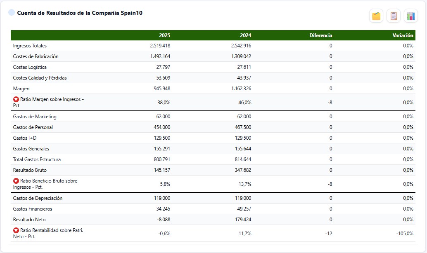Viewport: 427px width, 253px height.
Task: Select the 'Costes Calidad y Pérdidas' row label
Action: (x=40, y=78)
